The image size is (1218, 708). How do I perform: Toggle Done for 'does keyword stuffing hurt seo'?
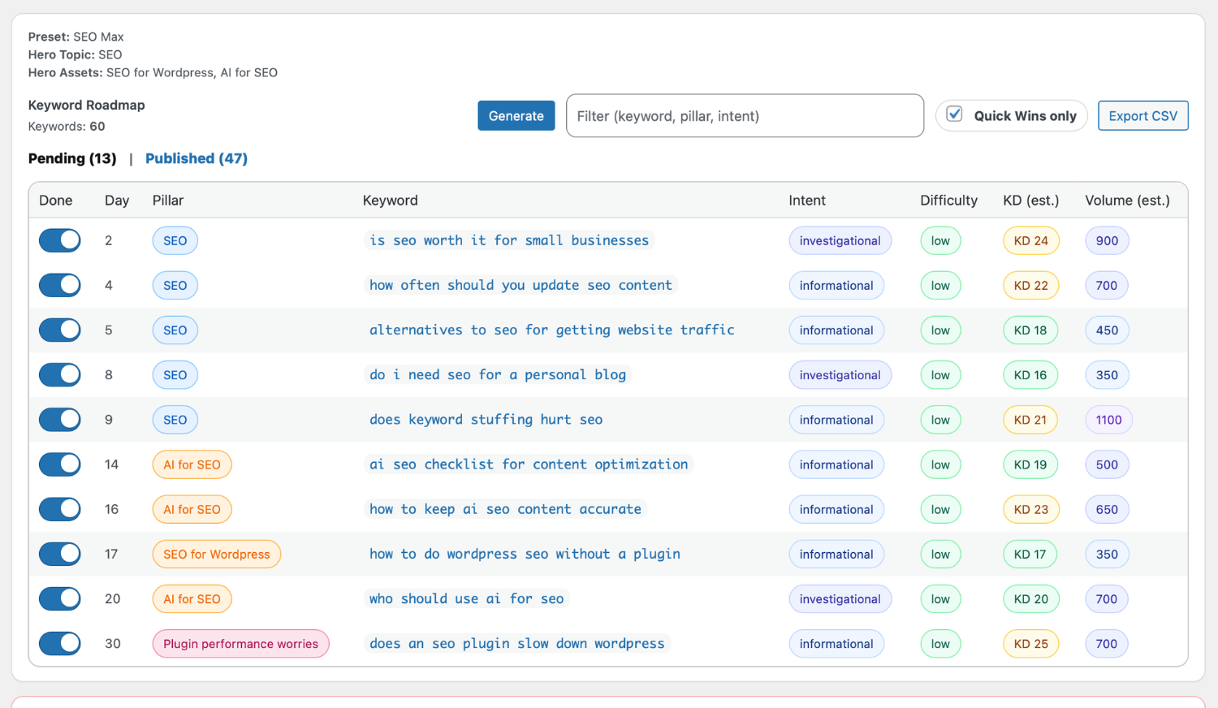click(59, 419)
